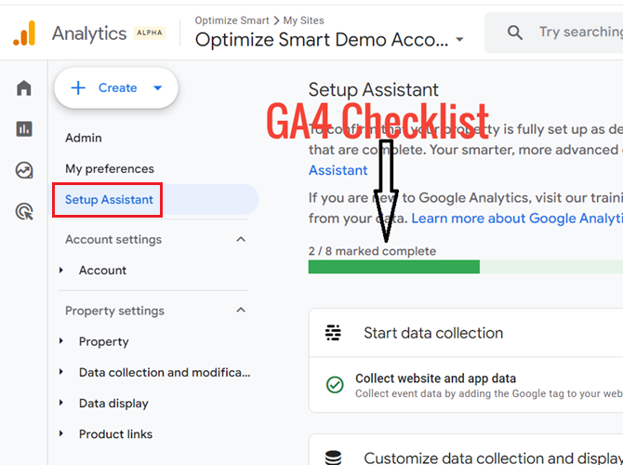Select Admin in the side menu
This screenshot has width=623, height=465.
(84, 138)
